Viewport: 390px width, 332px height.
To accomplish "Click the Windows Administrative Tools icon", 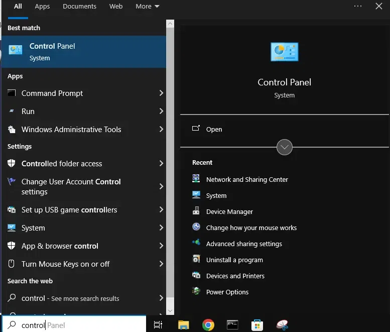I will click(12, 130).
